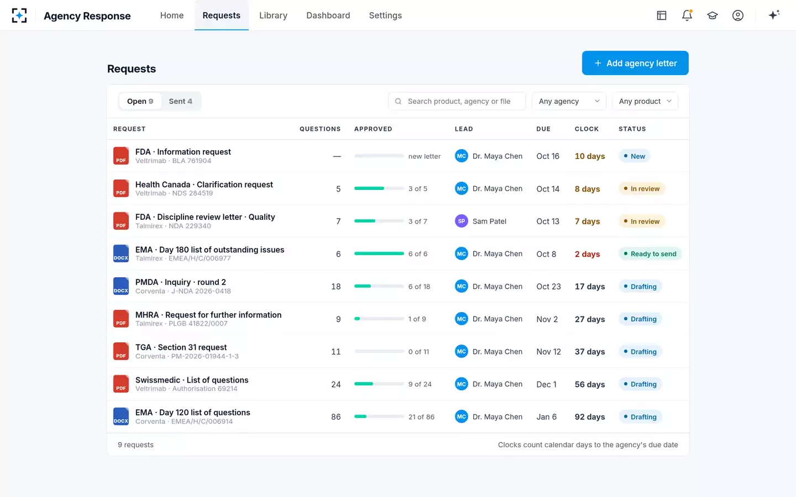Click the '21 of 86' approved count
This screenshot has width=796, height=497.
coord(421,417)
